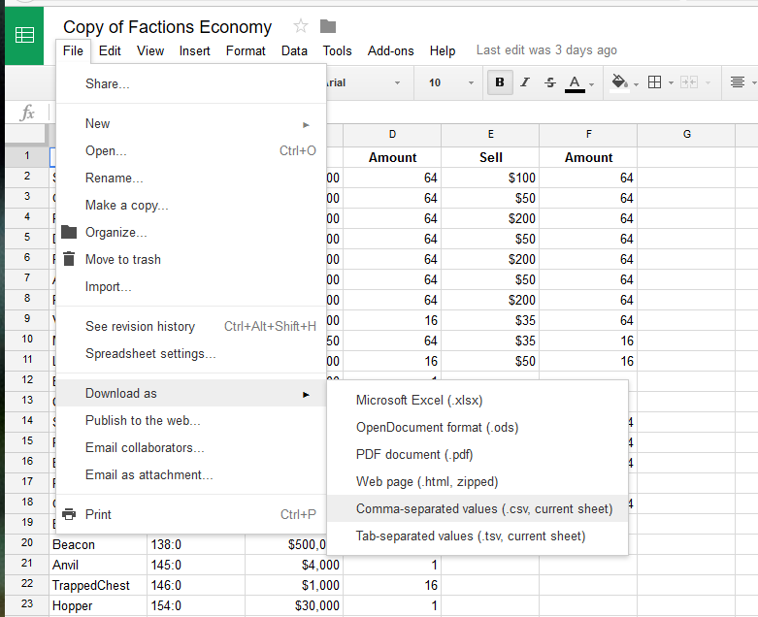
Task: Expand the New submenu arrow
Action: point(306,124)
